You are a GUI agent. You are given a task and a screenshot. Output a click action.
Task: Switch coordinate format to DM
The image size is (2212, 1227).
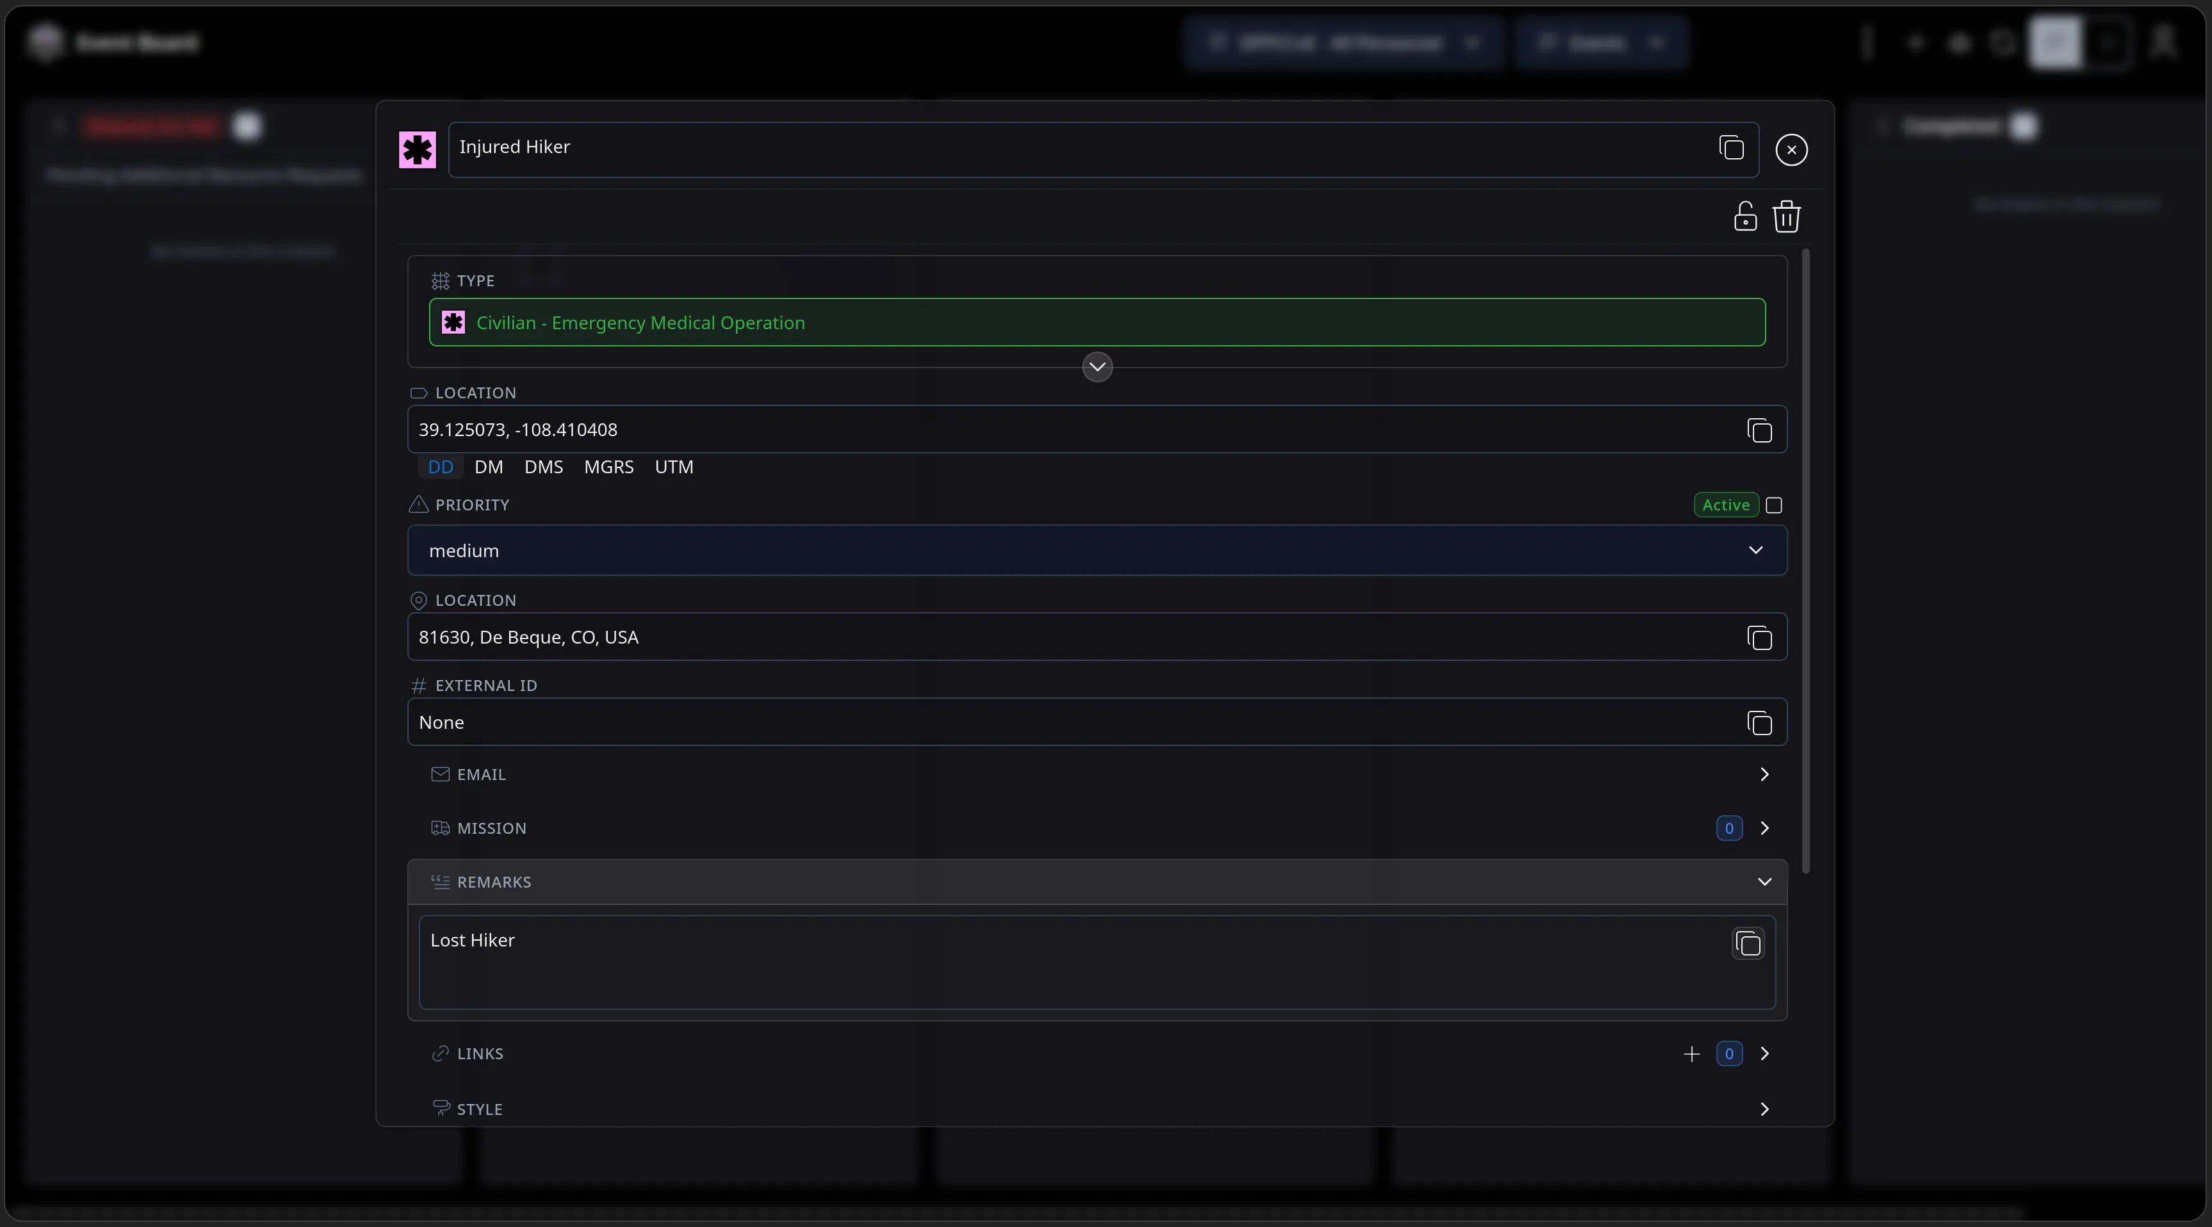pyautogui.click(x=489, y=467)
